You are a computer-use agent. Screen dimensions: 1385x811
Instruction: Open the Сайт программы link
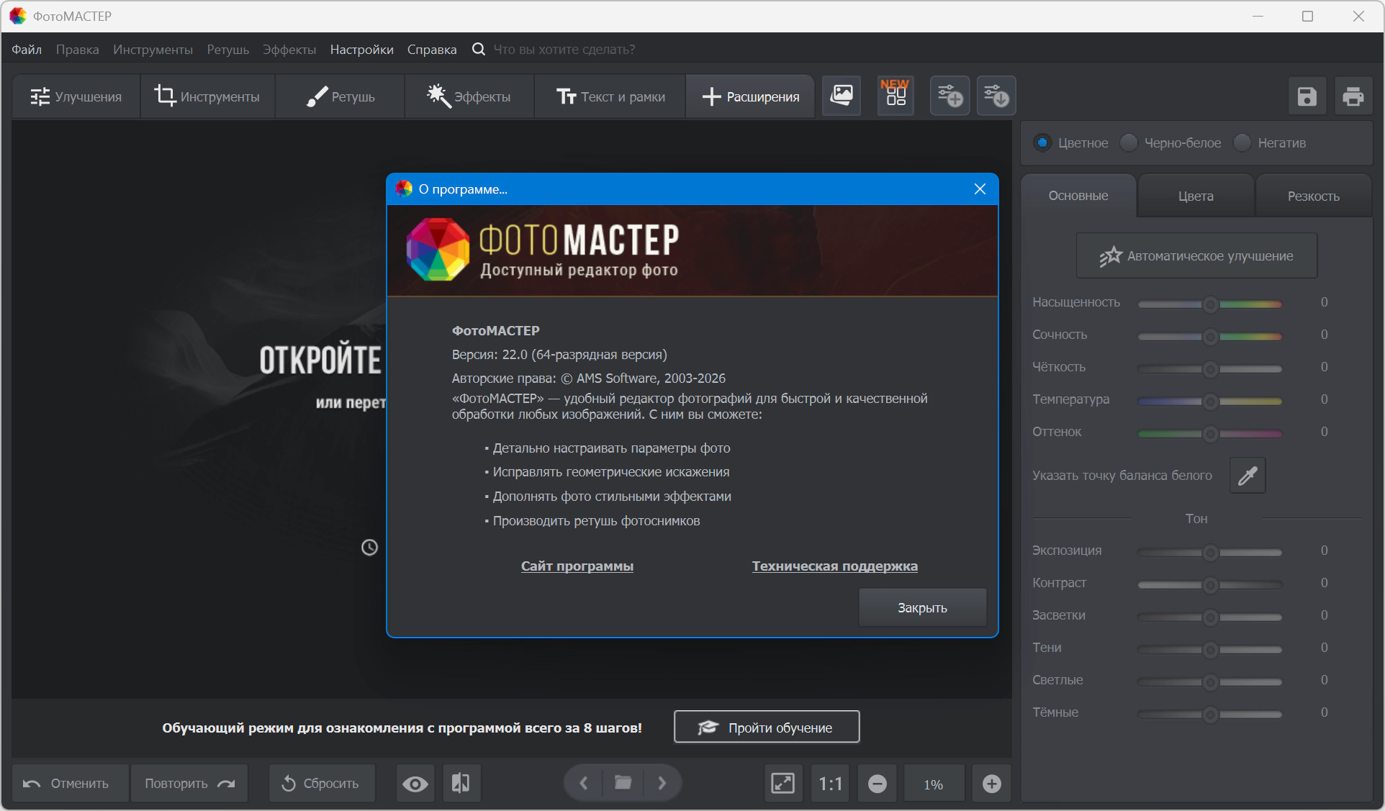coord(577,566)
